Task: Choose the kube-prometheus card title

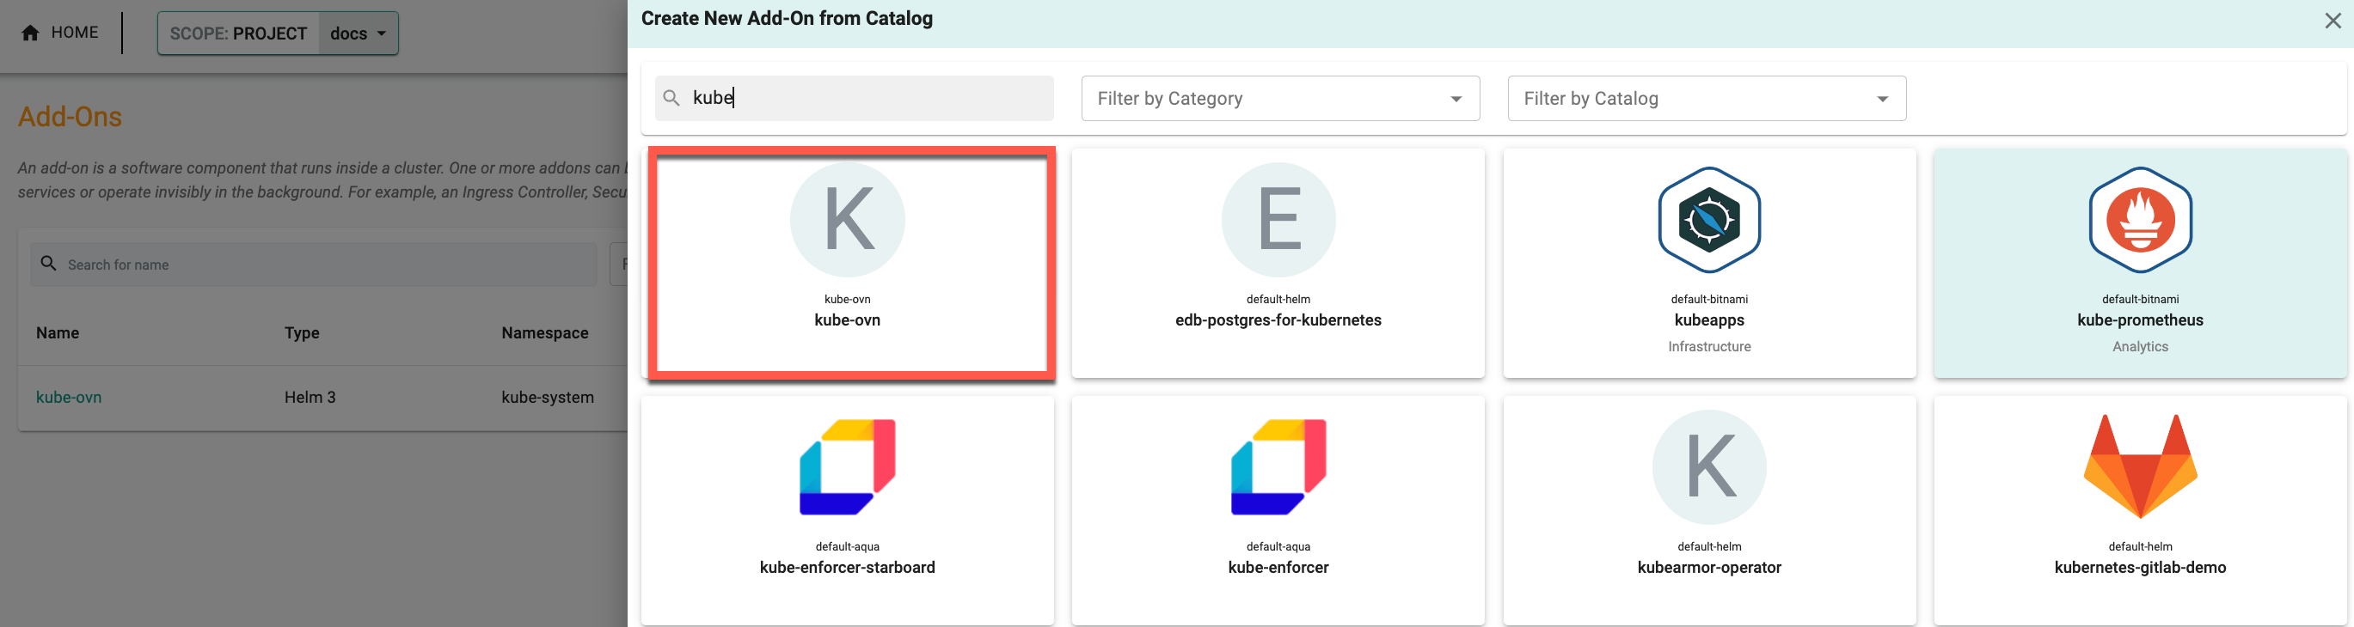Action: coord(2140,320)
